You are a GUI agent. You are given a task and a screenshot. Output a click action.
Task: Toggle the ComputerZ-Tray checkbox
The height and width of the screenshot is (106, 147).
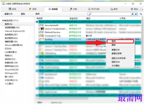point(40,36)
